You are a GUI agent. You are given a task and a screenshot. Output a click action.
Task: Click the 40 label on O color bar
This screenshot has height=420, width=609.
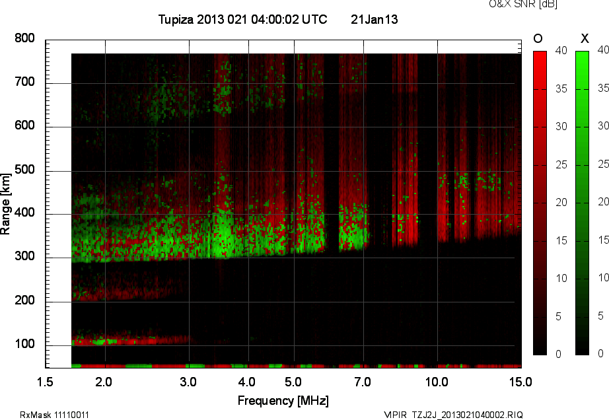tap(561, 50)
